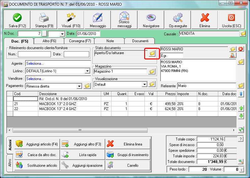Click Carica da altro doc.
The image size is (250, 178).
[x=37, y=155]
